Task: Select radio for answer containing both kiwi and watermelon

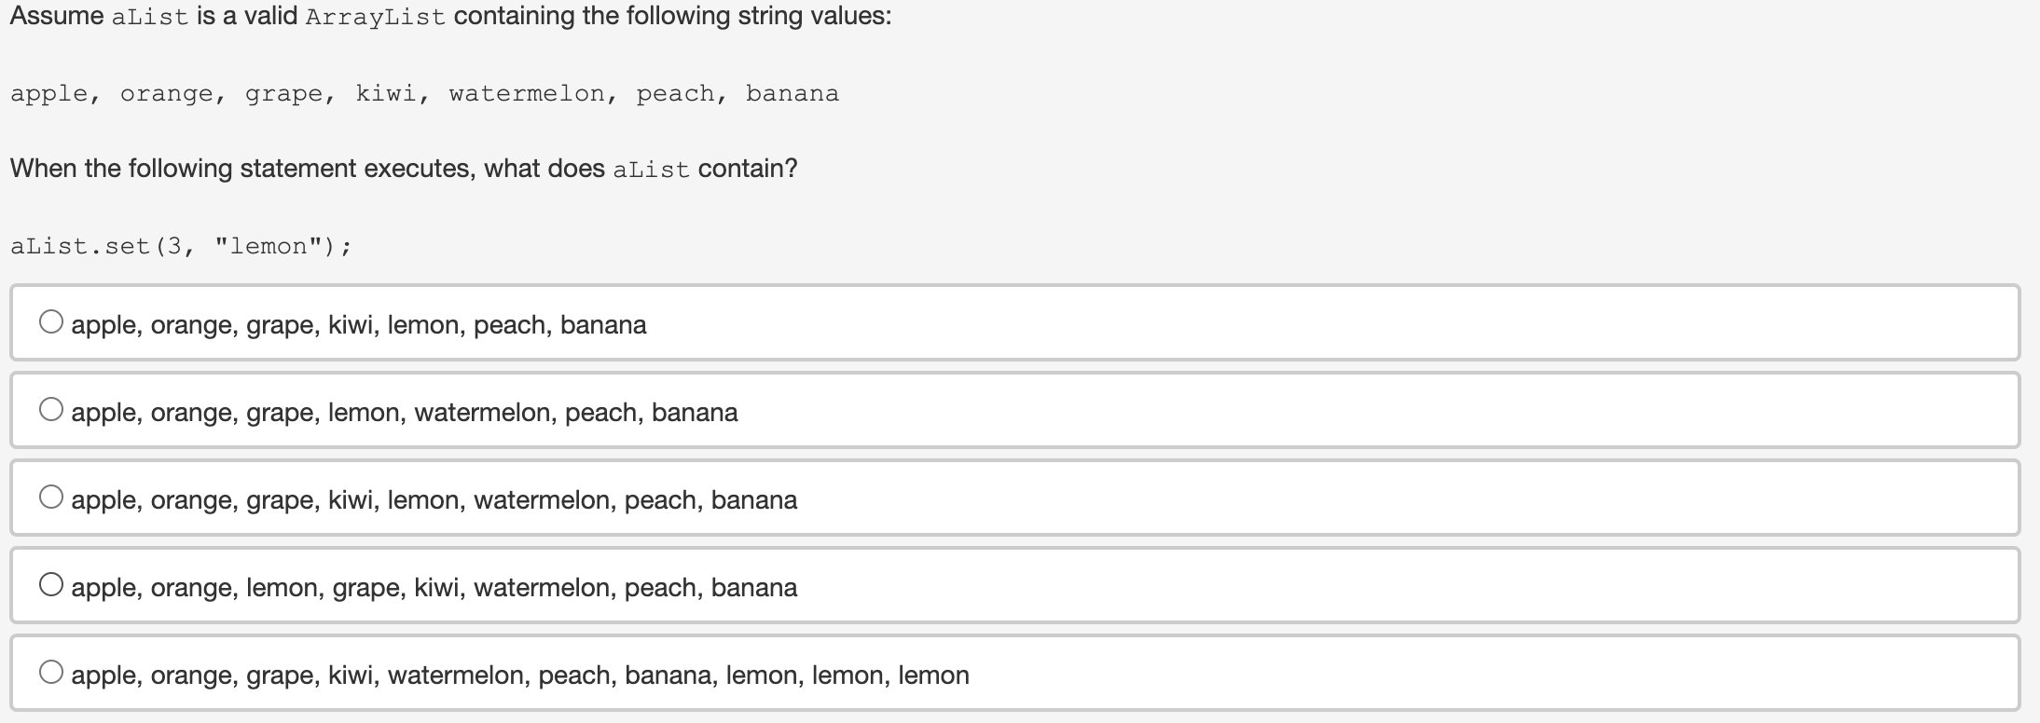Action: (52, 496)
